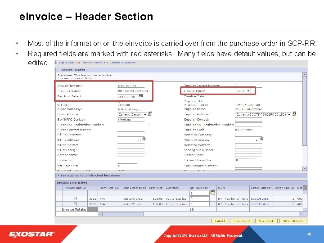Click the Item/Part No. column header
The image size is (324, 243).
click(109, 188)
